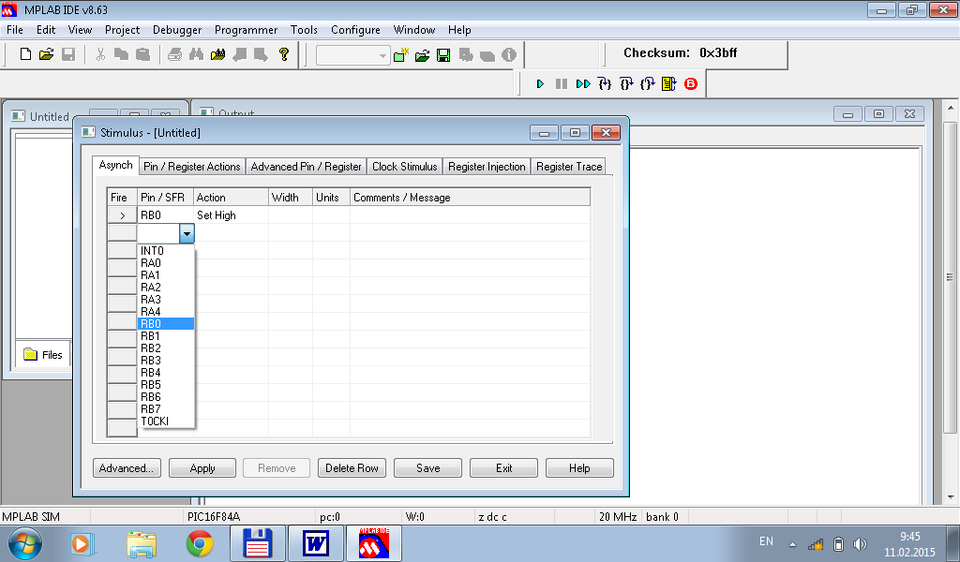The width and height of the screenshot is (960, 562).
Task: Click the Delete Row button
Action: pyautogui.click(x=352, y=467)
